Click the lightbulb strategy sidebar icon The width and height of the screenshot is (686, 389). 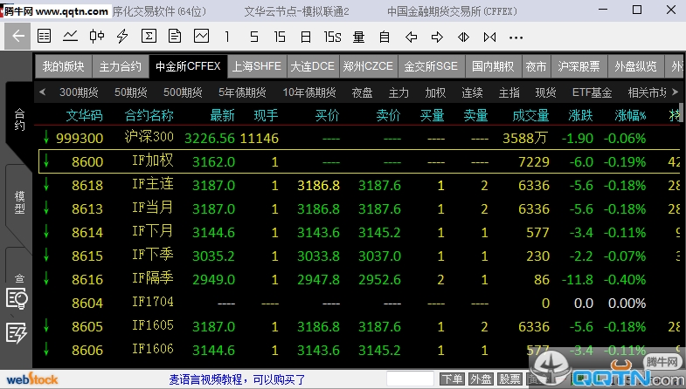[x=17, y=299]
